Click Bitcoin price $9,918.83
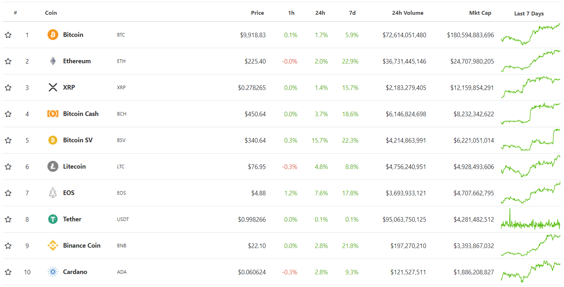The height and width of the screenshot is (287, 564). click(x=253, y=35)
